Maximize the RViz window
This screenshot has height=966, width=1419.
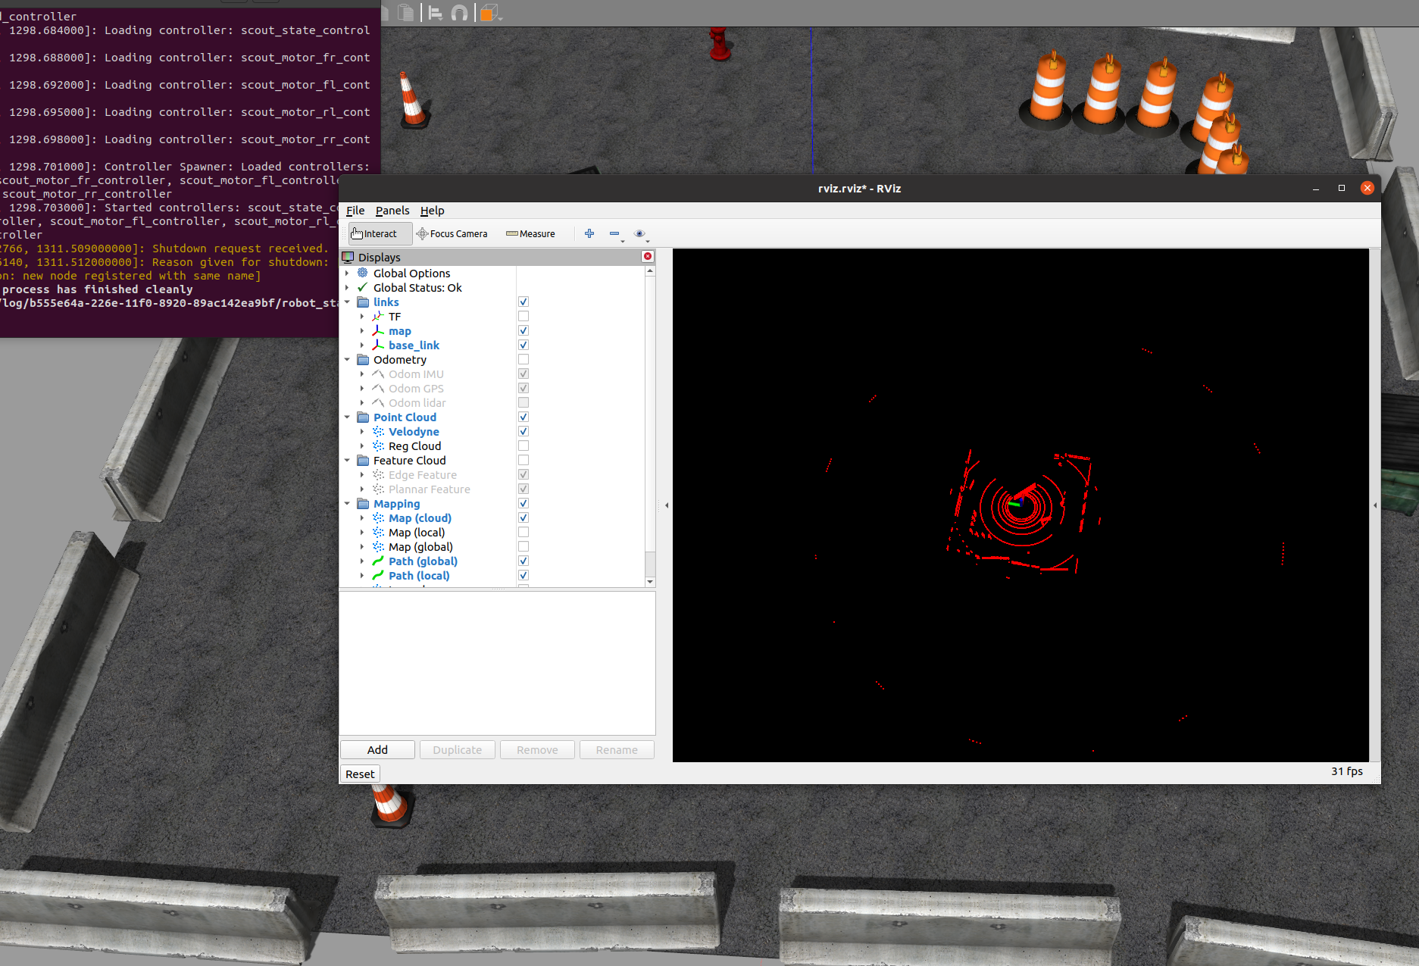coord(1342,188)
